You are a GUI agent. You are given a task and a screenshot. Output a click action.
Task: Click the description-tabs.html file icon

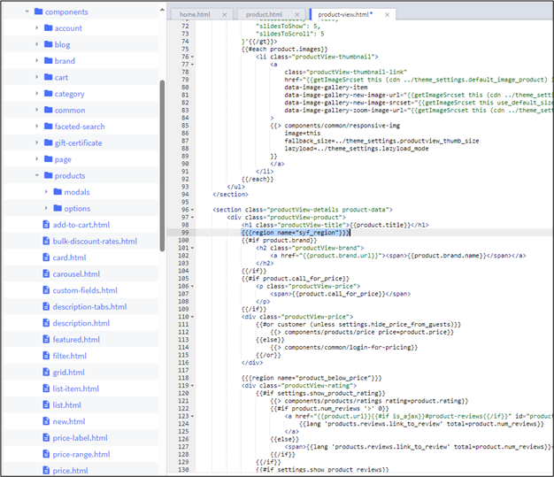point(46,307)
